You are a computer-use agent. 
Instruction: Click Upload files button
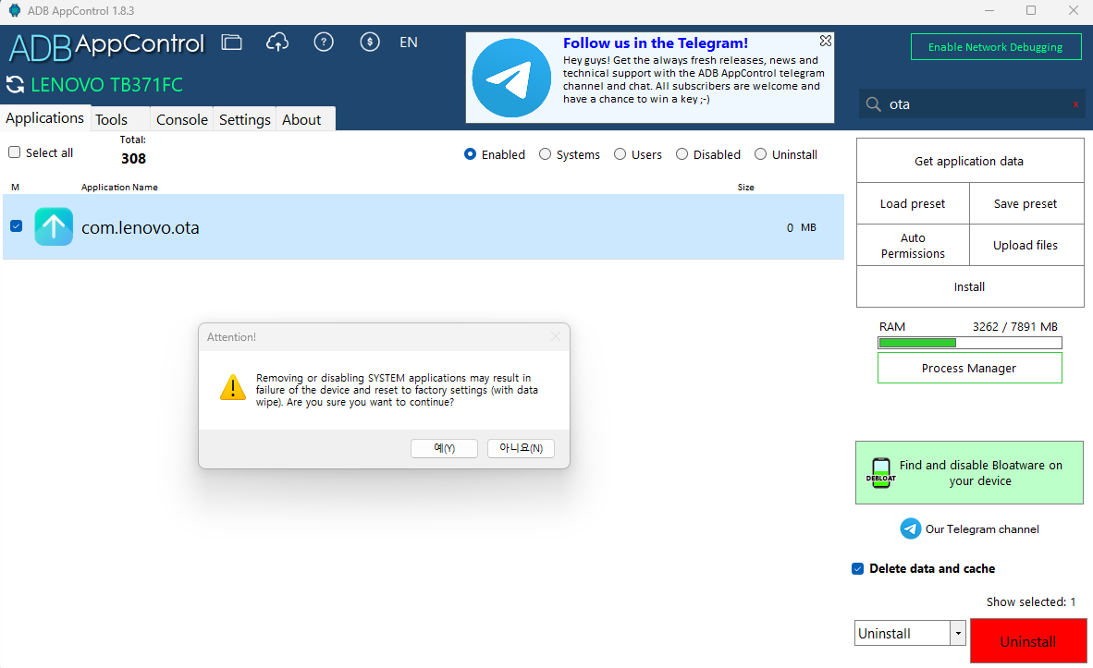coord(1025,245)
